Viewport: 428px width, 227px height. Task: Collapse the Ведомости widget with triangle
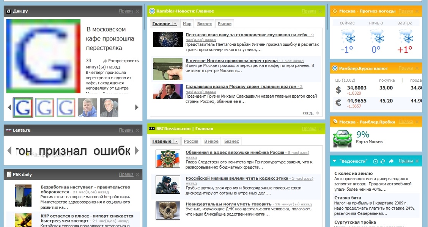pyautogui.click(x=334, y=161)
